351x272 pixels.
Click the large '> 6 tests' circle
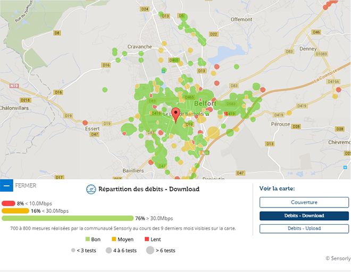pos(150,250)
